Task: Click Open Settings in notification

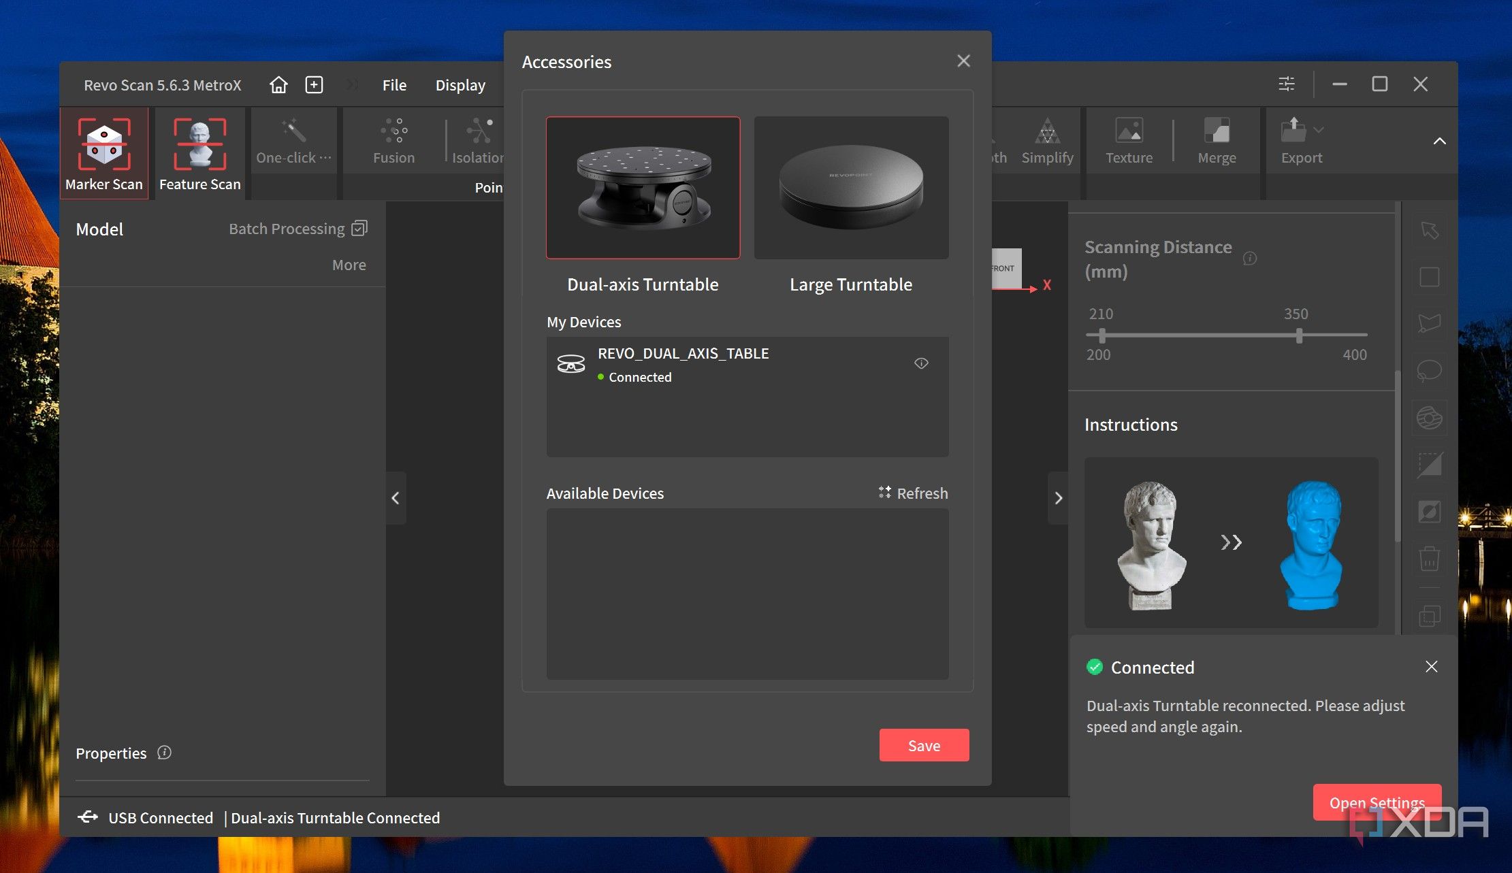Action: [1377, 802]
